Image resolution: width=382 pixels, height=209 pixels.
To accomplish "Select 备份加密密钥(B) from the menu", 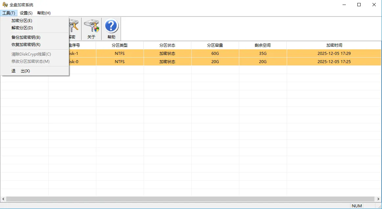I will [x=26, y=37].
